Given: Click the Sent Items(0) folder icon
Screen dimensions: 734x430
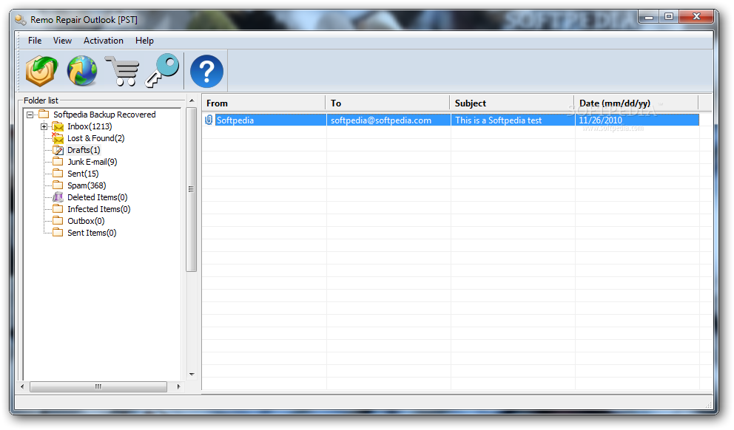Looking at the screenshot, I should pyautogui.click(x=58, y=232).
